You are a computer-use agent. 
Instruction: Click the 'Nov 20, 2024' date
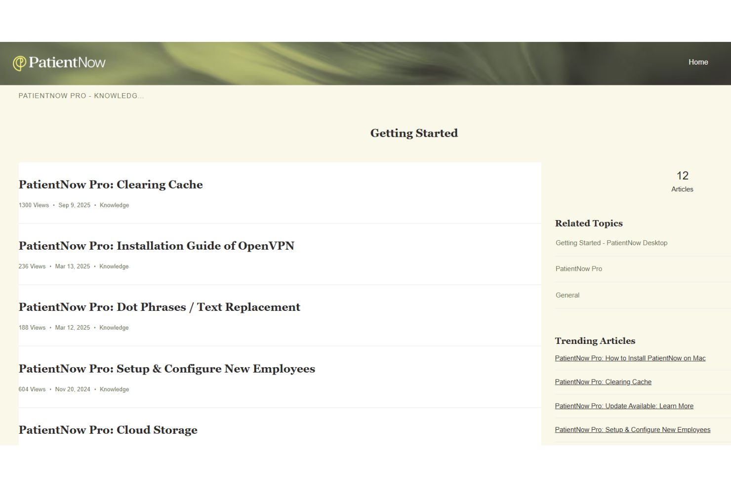(x=73, y=389)
